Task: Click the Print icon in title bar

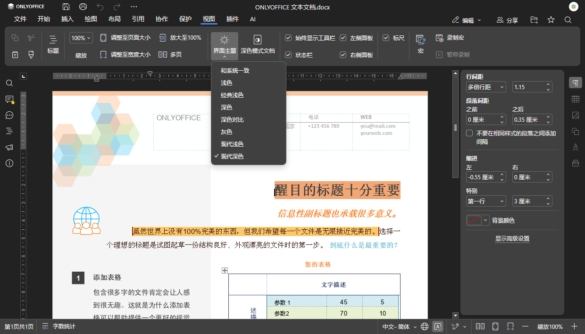Action: tap(84, 7)
